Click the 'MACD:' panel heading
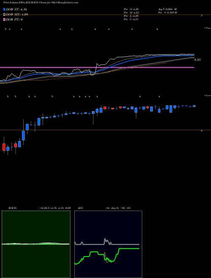This screenshot has height=278, width=211. (13, 208)
